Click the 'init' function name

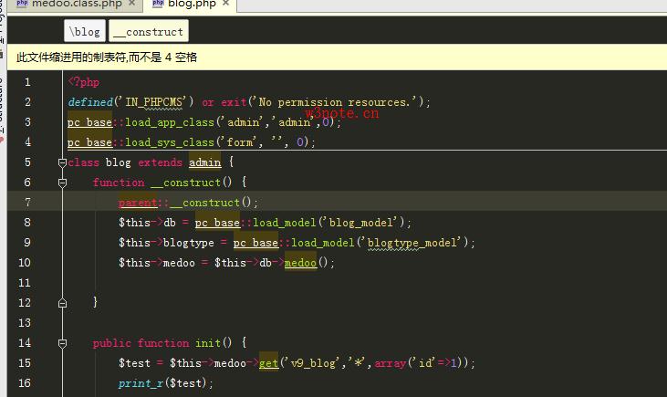[x=208, y=343]
